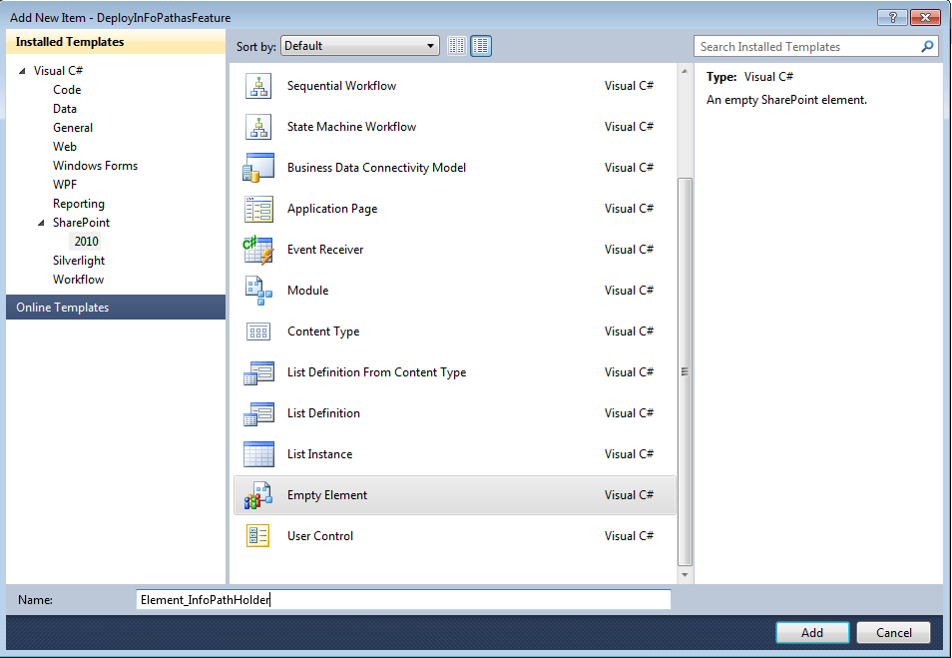Select the SharePoint category label
This screenshot has width=952, height=658.
pyautogui.click(x=82, y=223)
